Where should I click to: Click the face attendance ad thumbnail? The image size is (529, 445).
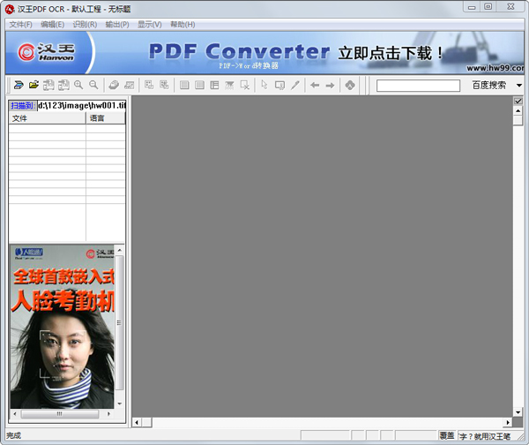point(62,327)
